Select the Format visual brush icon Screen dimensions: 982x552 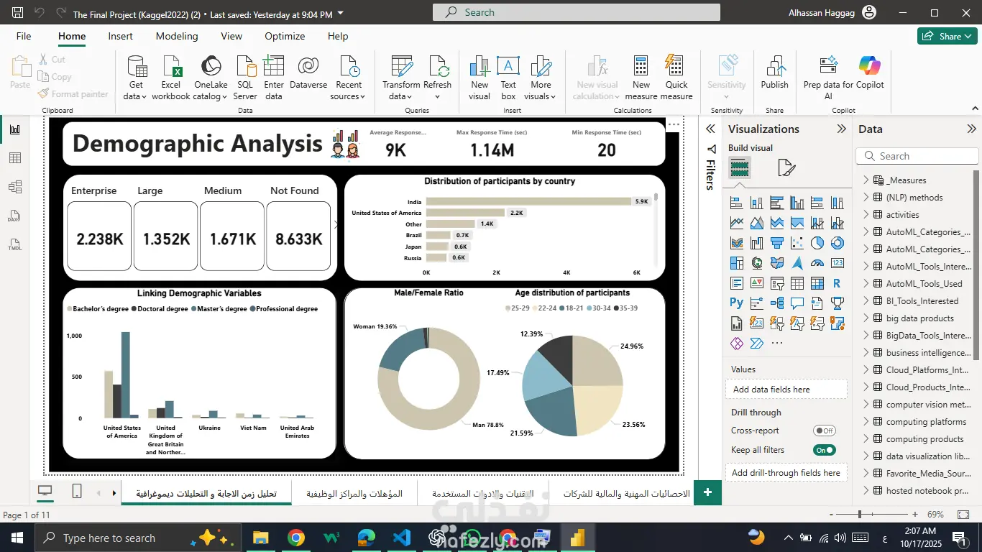tap(786, 168)
